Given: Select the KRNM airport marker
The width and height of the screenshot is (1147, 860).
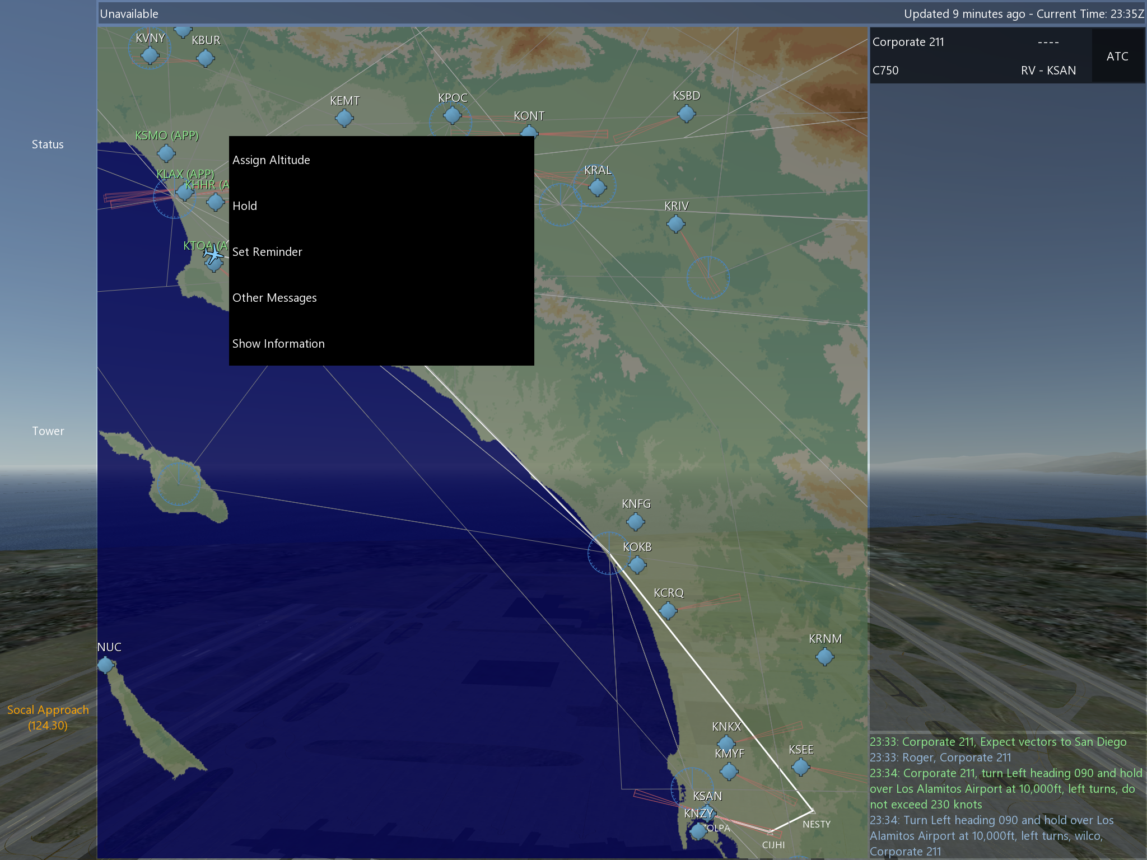Looking at the screenshot, I should (824, 657).
